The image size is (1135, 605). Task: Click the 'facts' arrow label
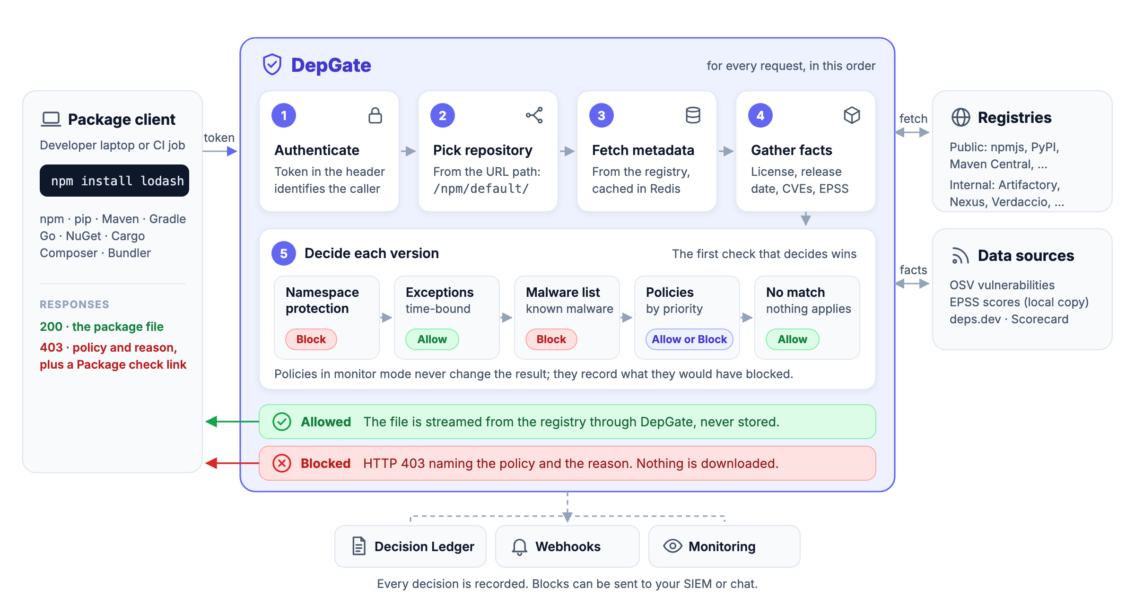tap(913, 270)
